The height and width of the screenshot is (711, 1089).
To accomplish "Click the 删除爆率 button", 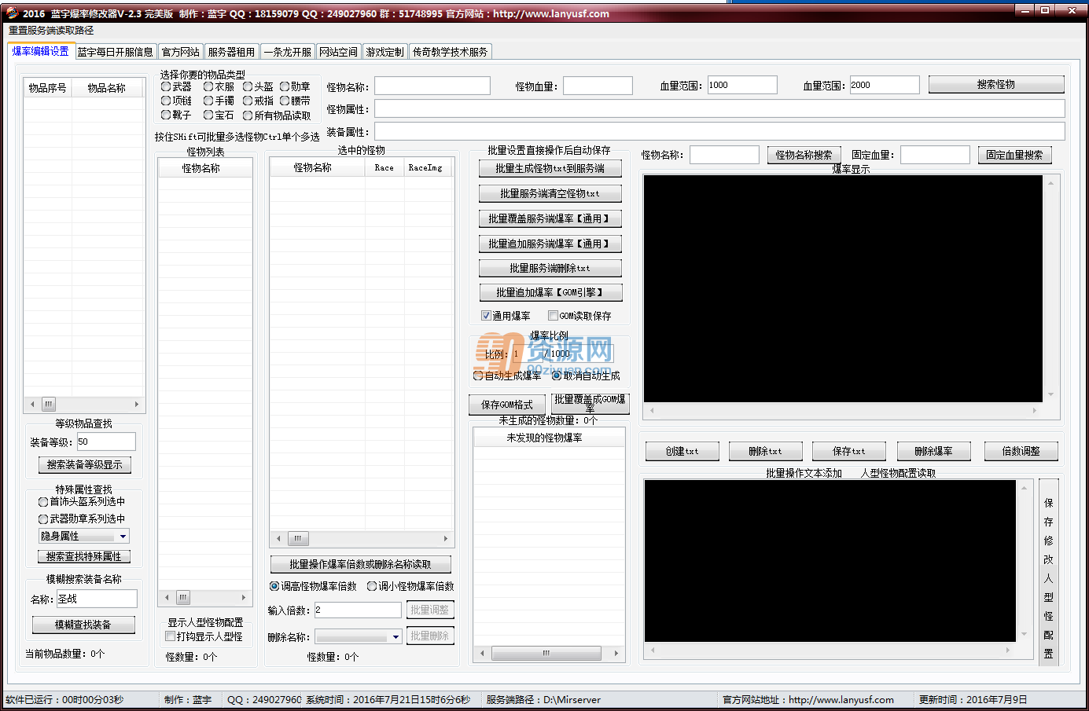I will (933, 451).
